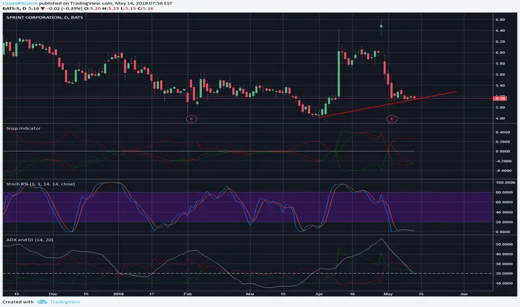Click the 0.2000 Snap Indicator axis value
This screenshot has width=520, height=307.
[x=503, y=142]
